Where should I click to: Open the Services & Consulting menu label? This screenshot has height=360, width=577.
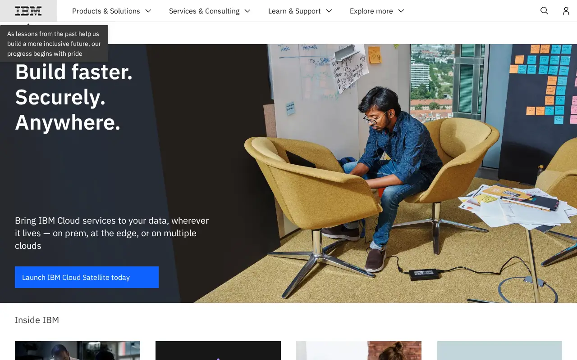click(x=204, y=11)
